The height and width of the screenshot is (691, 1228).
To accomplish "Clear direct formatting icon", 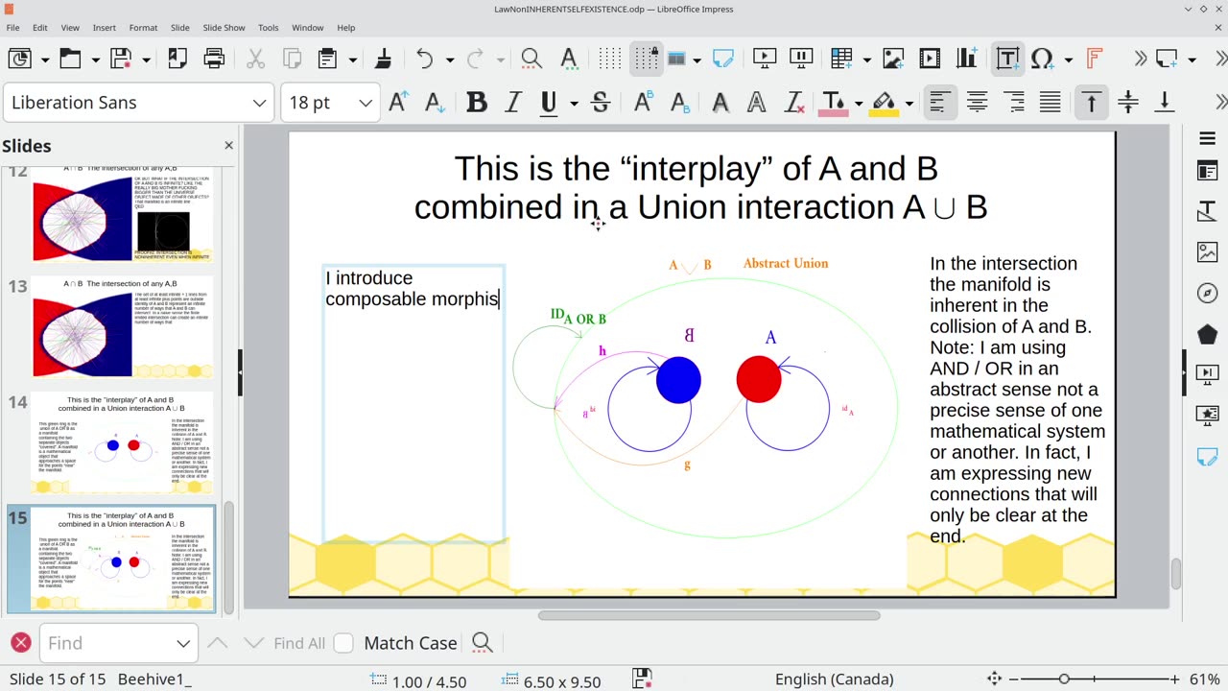I will (x=794, y=102).
